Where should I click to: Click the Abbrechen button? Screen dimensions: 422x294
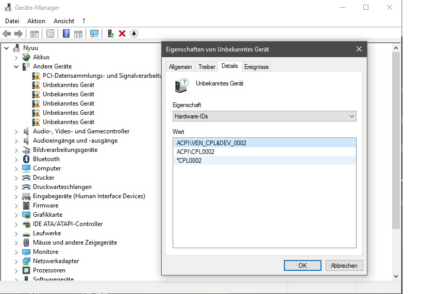(344, 266)
